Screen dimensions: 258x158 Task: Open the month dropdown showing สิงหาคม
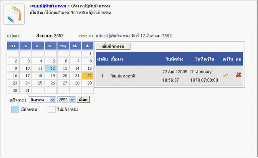pyautogui.click(x=42, y=100)
